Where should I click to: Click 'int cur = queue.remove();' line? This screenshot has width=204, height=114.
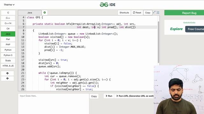[x=62, y=76]
